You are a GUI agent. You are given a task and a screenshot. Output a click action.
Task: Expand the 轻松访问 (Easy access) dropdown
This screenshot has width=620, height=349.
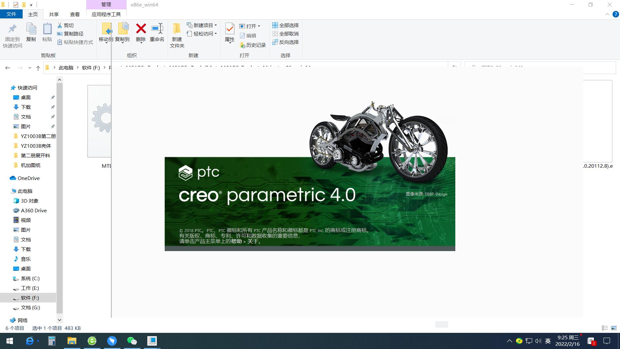click(216, 34)
